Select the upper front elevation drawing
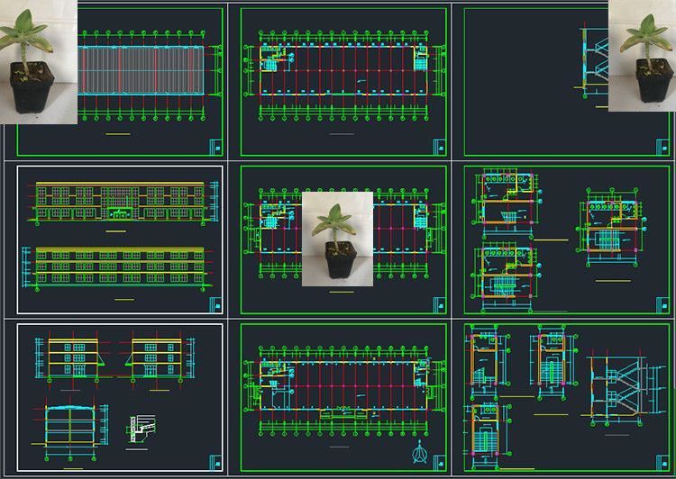This screenshot has height=479, width=676. tap(120, 202)
